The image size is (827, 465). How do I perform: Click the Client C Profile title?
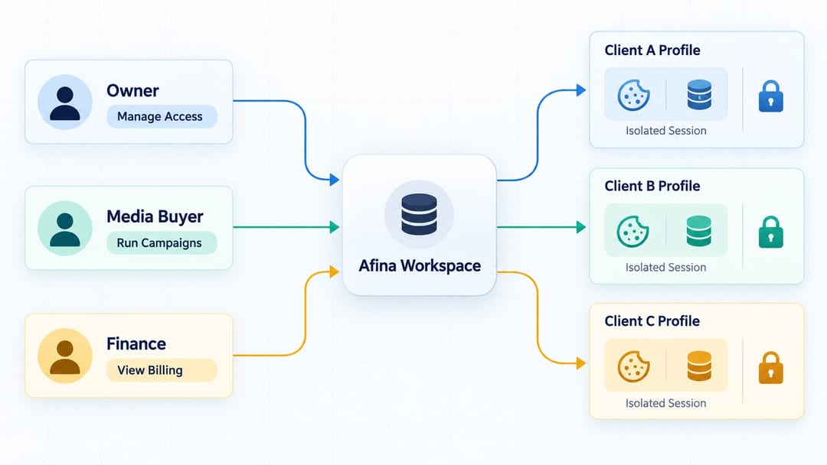pos(652,321)
